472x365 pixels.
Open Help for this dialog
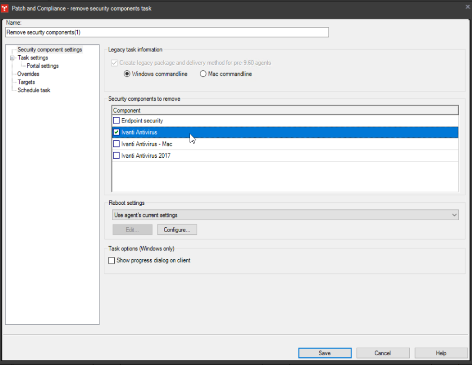(441, 353)
